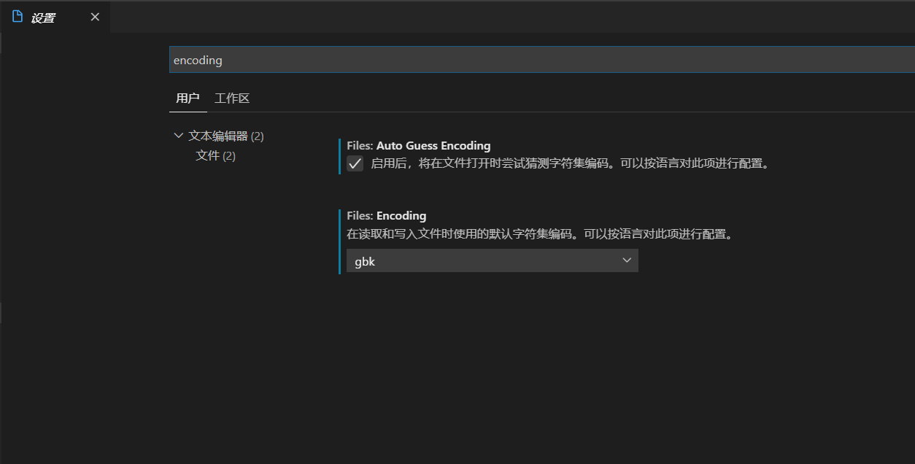The width and height of the screenshot is (915, 464).
Task: Click the Files: Auto Guess Encoding title
Action: point(419,146)
